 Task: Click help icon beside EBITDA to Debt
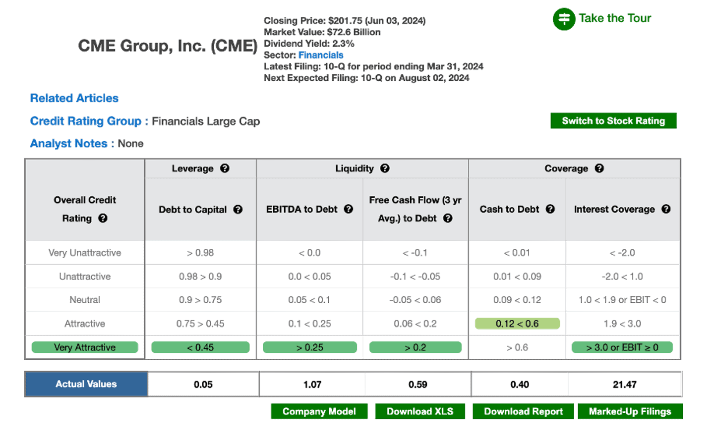(x=349, y=209)
